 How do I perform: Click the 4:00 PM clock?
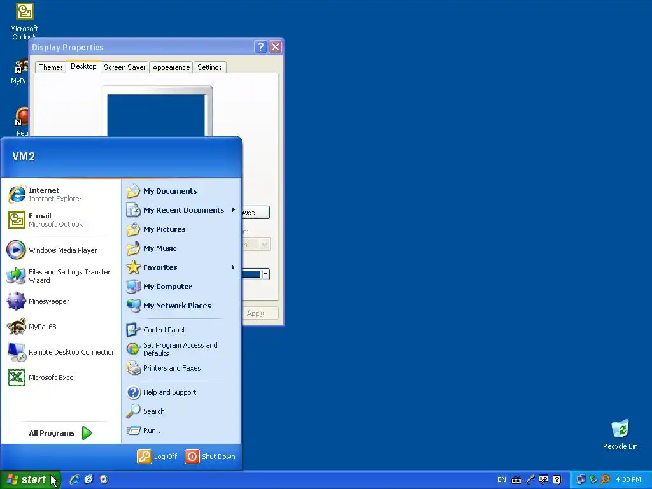(x=628, y=479)
